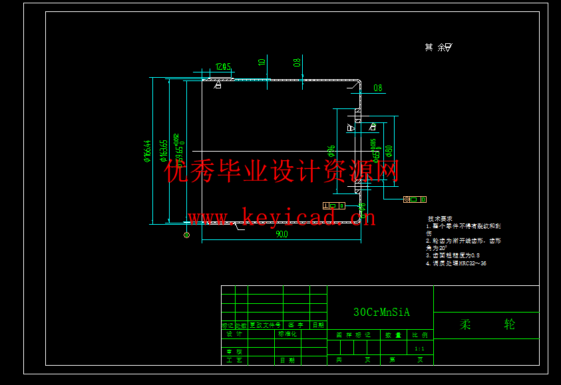Click the 12±0.5 dimension at top-left
This screenshot has height=385, width=561.
pyautogui.click(x=222, y=66)
